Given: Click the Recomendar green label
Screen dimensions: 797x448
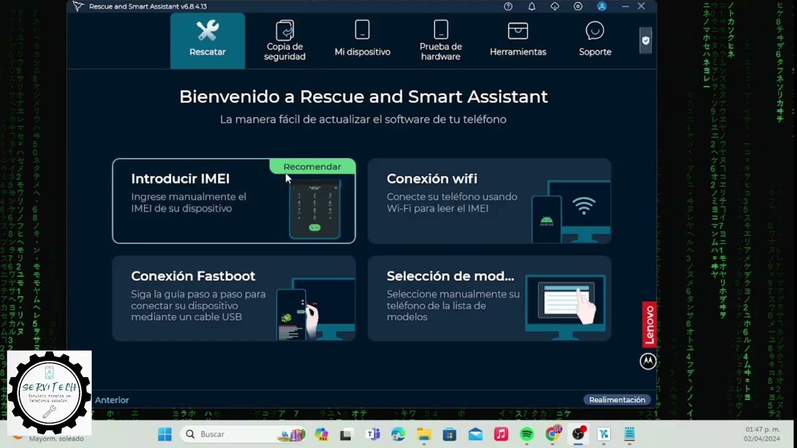Looking at the screenshot, I should (312, 167).
